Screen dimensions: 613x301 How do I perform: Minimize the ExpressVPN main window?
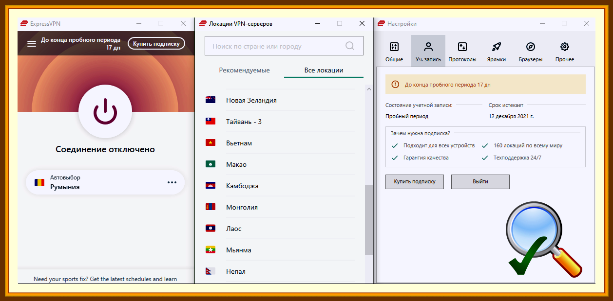click(139, 23)
